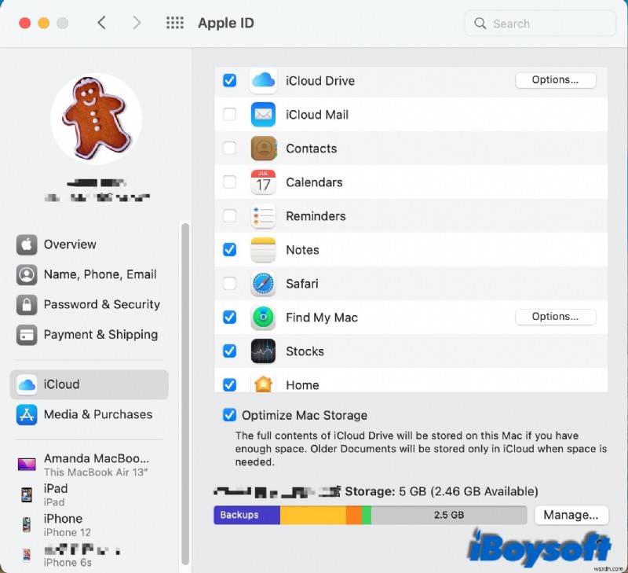
Task: Click the Stocks app icon
Action: click(x=263, y=351)
